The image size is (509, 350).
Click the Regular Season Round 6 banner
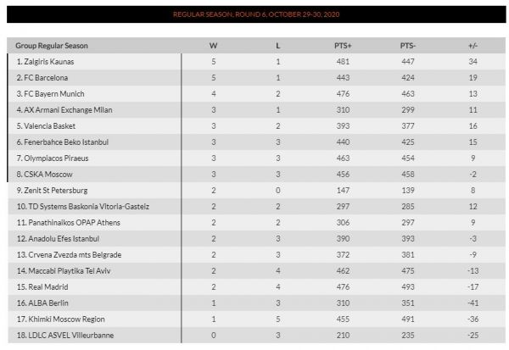[x=255, y=15]
